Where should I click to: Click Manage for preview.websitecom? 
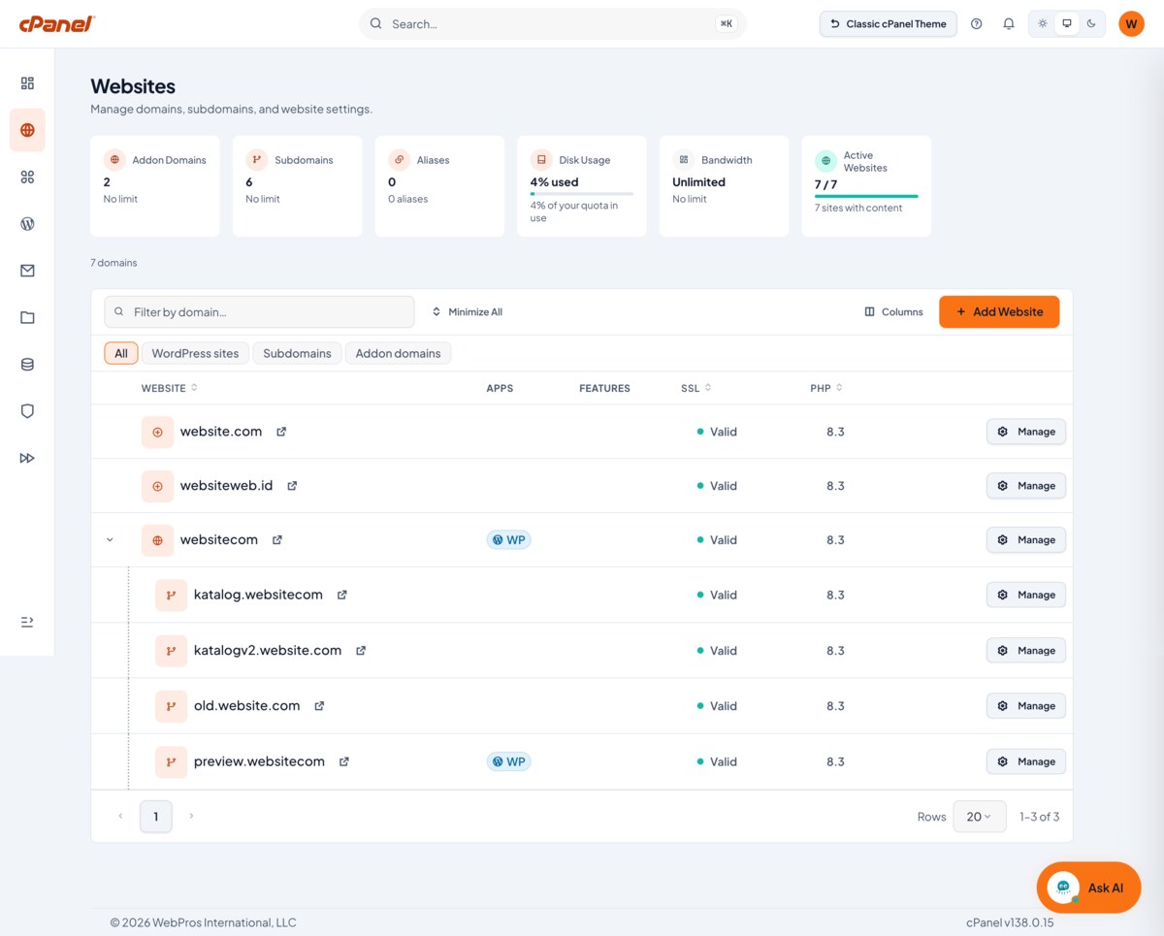click(1026, 761)
